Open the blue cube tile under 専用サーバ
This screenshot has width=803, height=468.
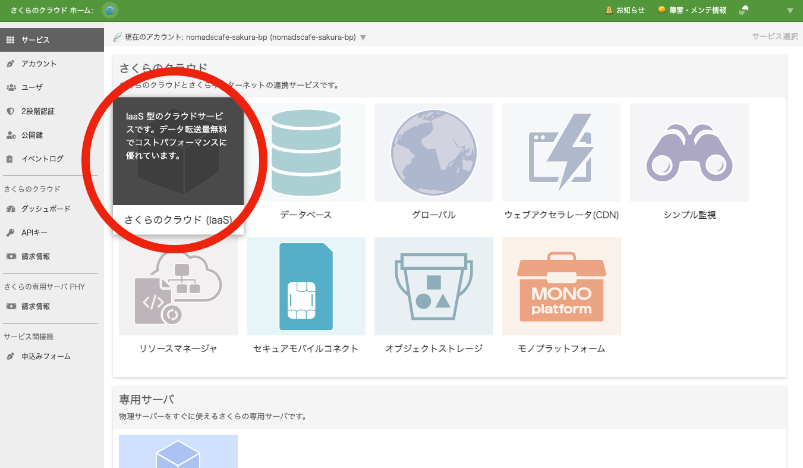[178, 451]
